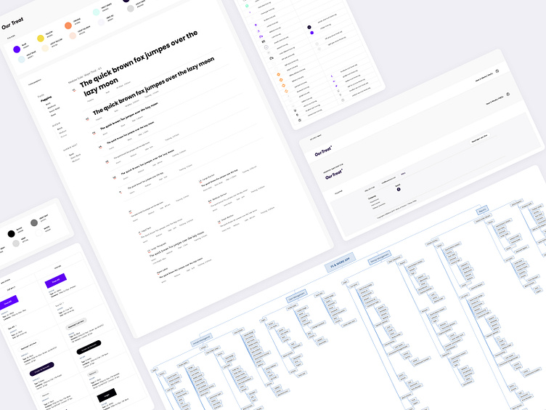546x410 pixels.
Task: Click the largest 'The quick brown fox jumpes over the lazy moon' heading
Action: point(139,65)
